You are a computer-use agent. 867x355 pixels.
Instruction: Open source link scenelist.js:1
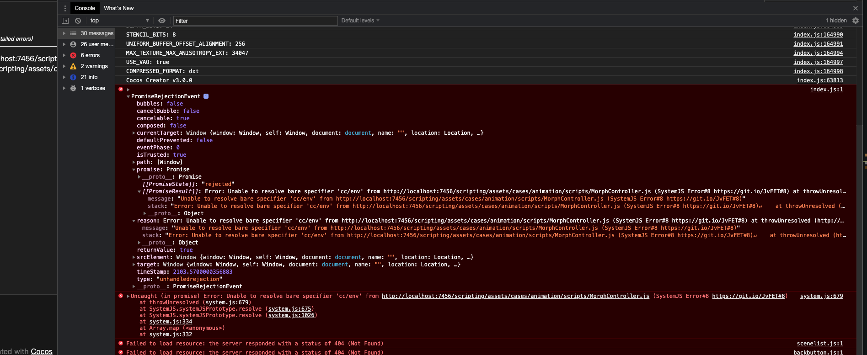[820, 344]
